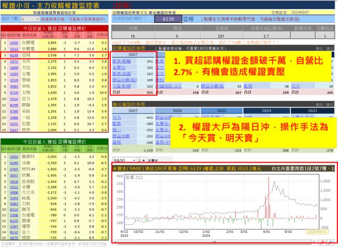Open stock code 1519 華城 link
Screen dimensions: 338x247
pyautogui.click(x=14, y=80)
